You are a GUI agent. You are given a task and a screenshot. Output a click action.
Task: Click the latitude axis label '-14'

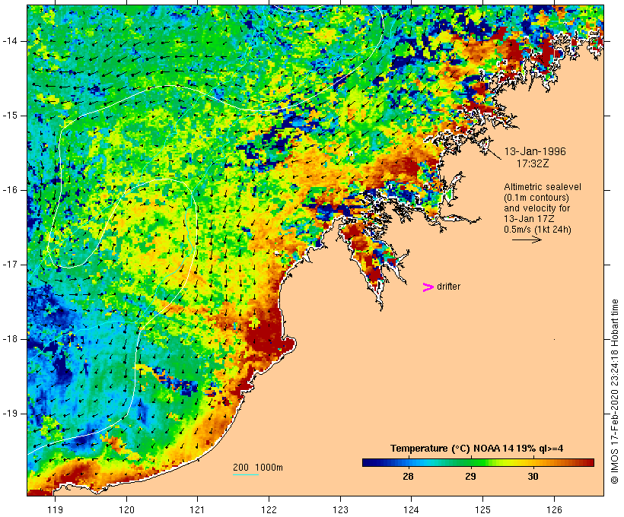tap(10, 41)
